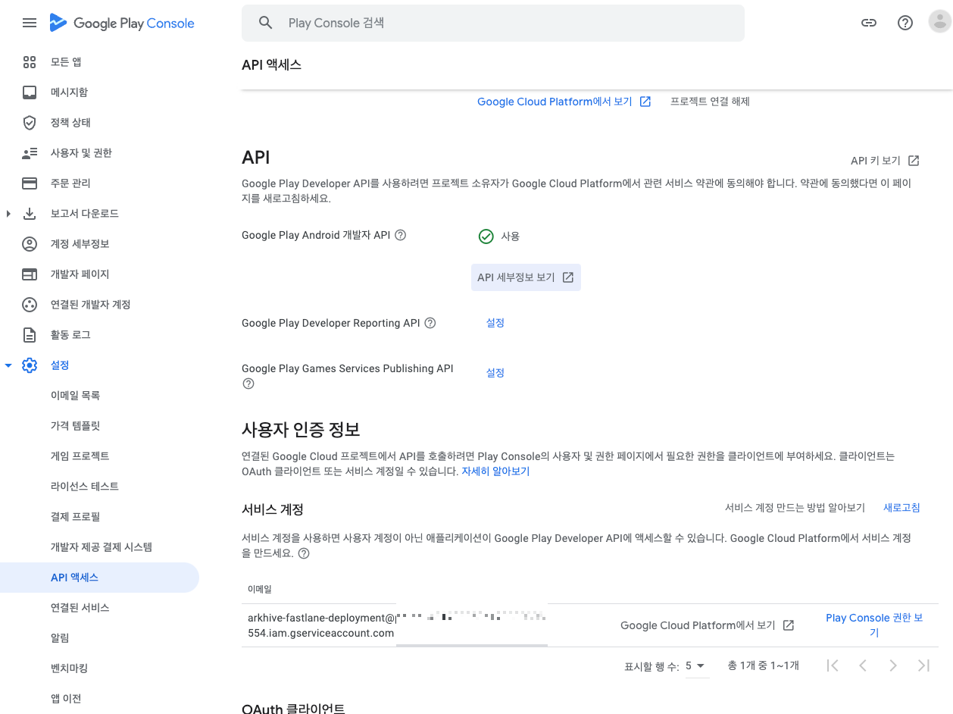
Task: Select 알림 under settings
Action: tap(60, 638)
